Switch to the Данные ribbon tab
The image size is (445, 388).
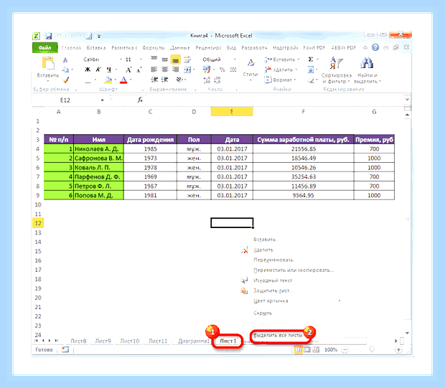[x=180, y=47]
